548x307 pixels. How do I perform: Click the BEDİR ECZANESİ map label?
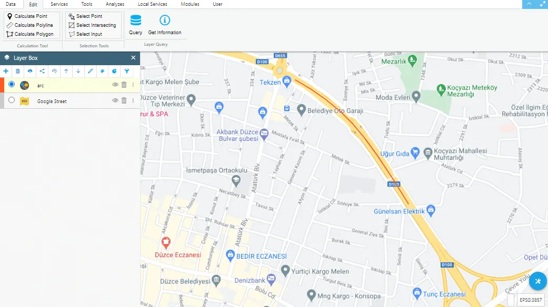[x=262, y=257]
